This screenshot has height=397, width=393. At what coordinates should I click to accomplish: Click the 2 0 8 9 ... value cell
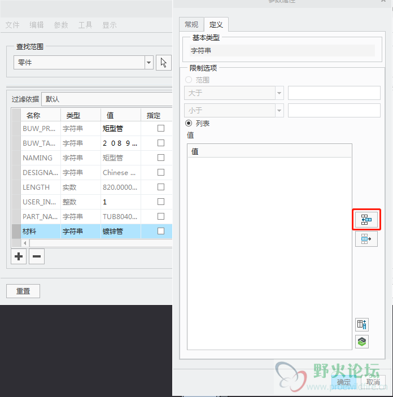coord(120,143)
